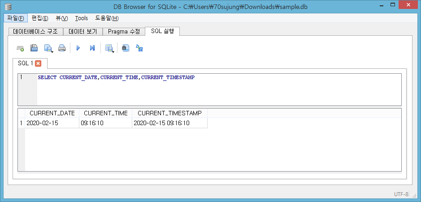Run all SQL with the execute icon
Image resolution: width=421 pixels, height=202 pixels.
(x=78, y=48)
